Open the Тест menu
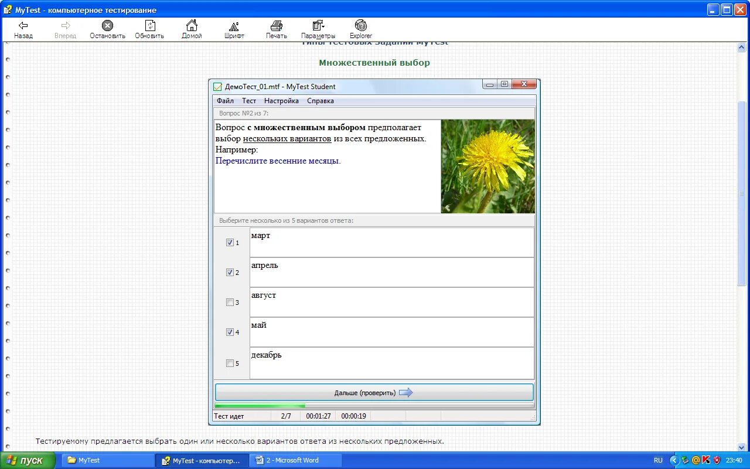750x469 pixels. pos(249,101)
